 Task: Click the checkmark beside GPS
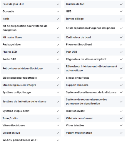tap(121, 12)
